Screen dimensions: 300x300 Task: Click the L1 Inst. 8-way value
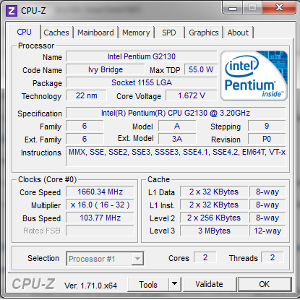[267, 205]
